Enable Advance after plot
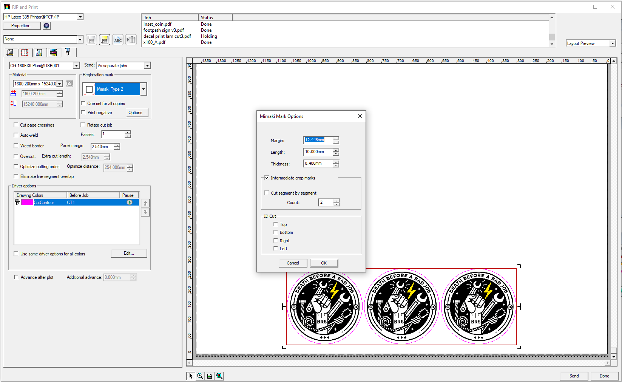Image resolution: width=622 pixels, height=382 pixels. [16, 277]
